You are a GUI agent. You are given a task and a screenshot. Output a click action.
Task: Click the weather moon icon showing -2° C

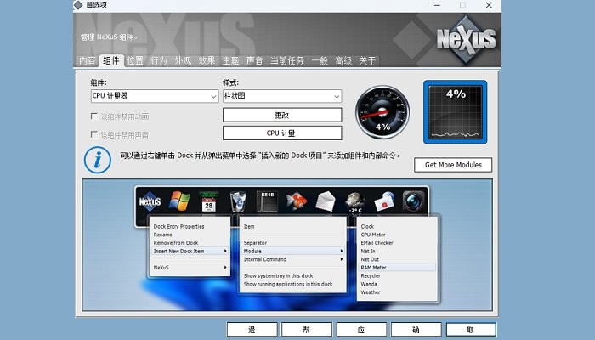click(x=355, y=202)
